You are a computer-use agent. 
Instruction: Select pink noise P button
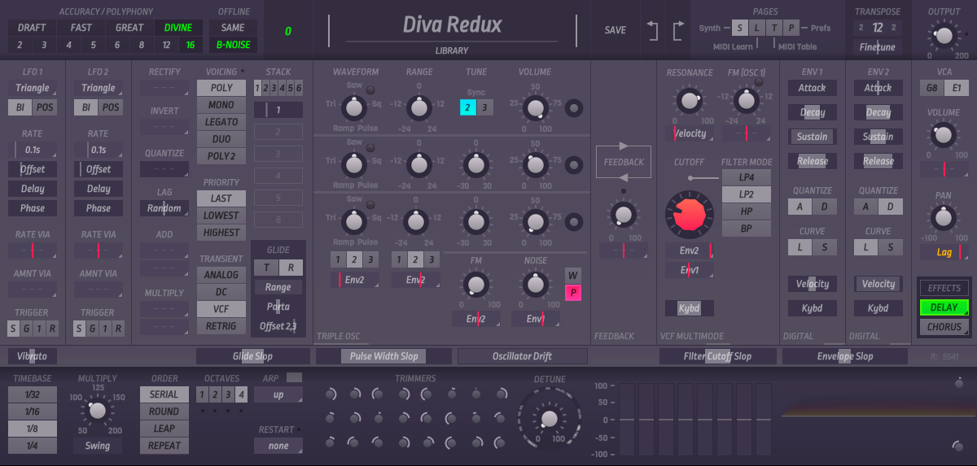[x=573, y=294]
